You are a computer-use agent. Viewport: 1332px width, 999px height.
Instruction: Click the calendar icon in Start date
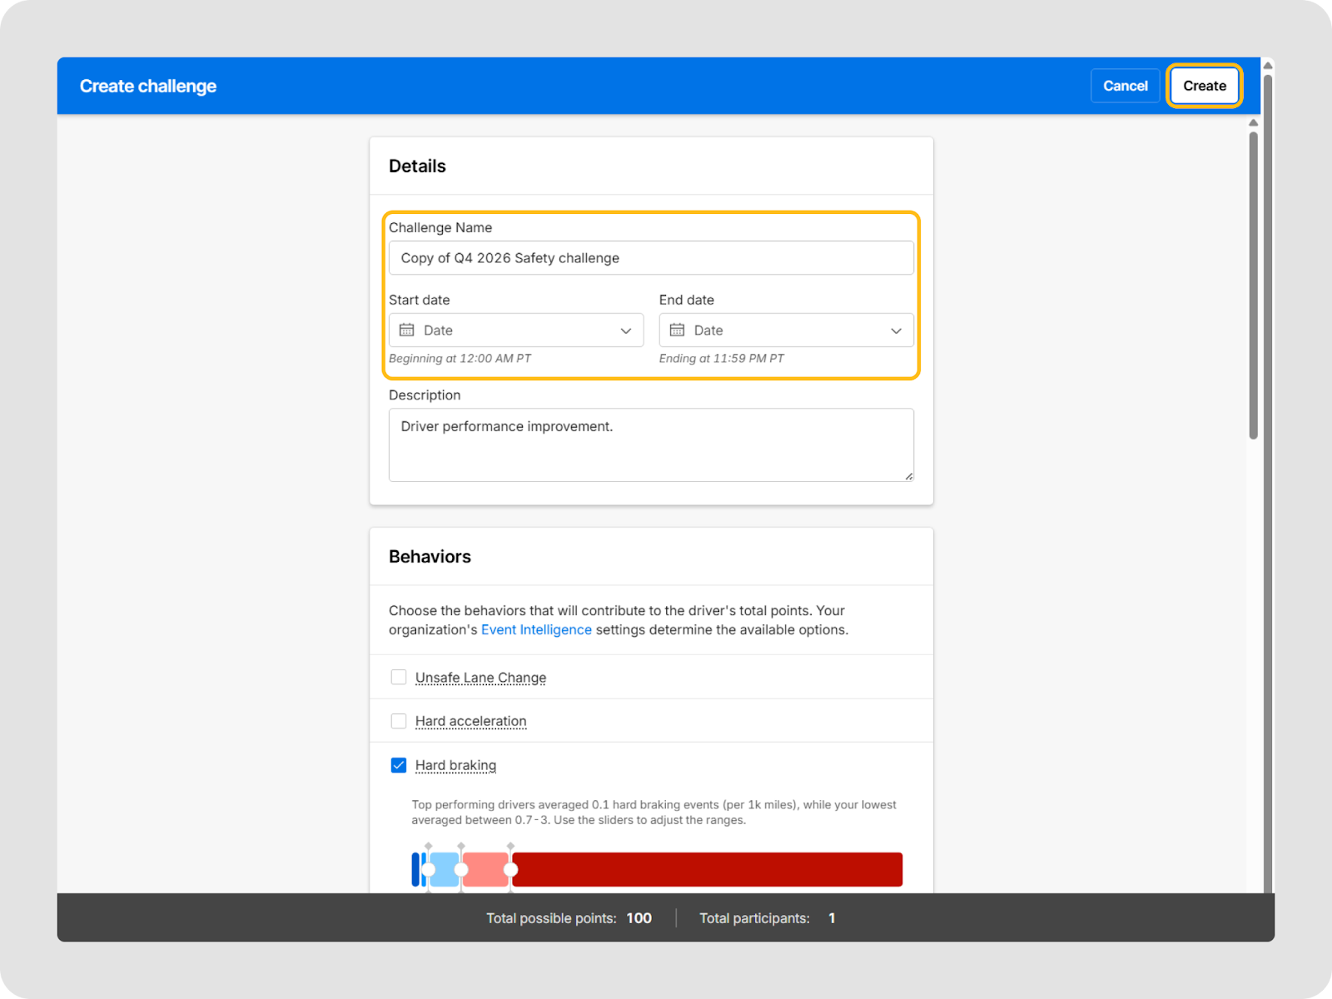[x=406, y=331]
